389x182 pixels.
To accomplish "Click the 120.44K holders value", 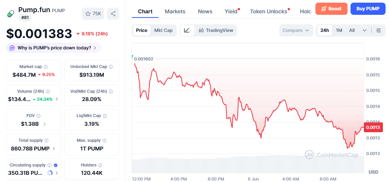I will coord(92,173).
